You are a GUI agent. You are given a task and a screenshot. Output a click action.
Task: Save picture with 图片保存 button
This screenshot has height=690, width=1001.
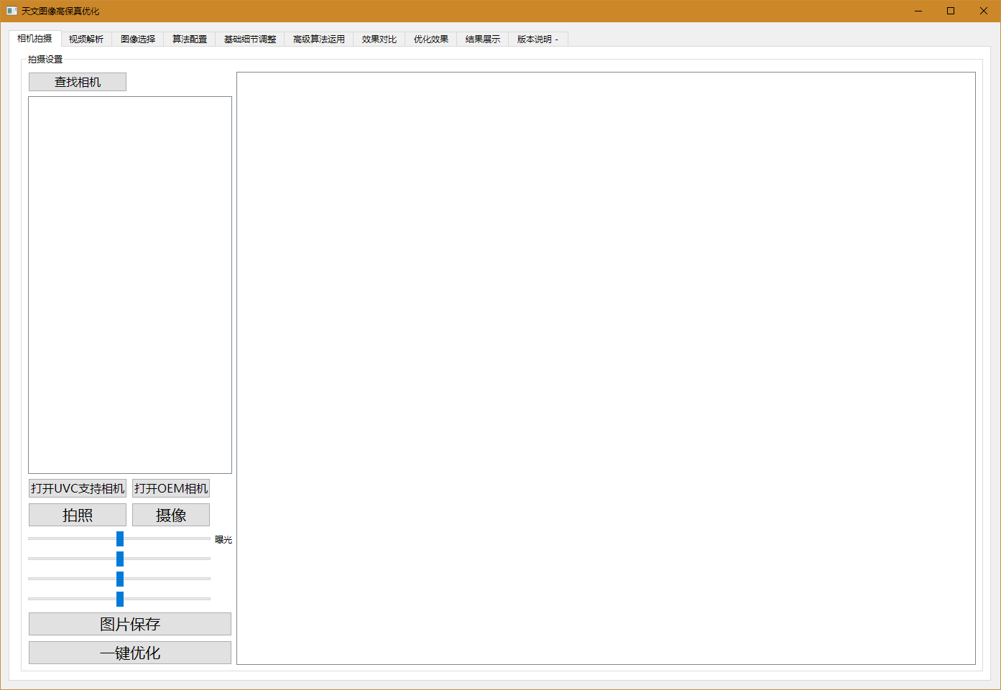130,624
